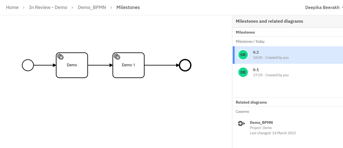Click the Milestones breadcrumb item
The width and height of the screenshot is (343, 148).
point(128,7)
